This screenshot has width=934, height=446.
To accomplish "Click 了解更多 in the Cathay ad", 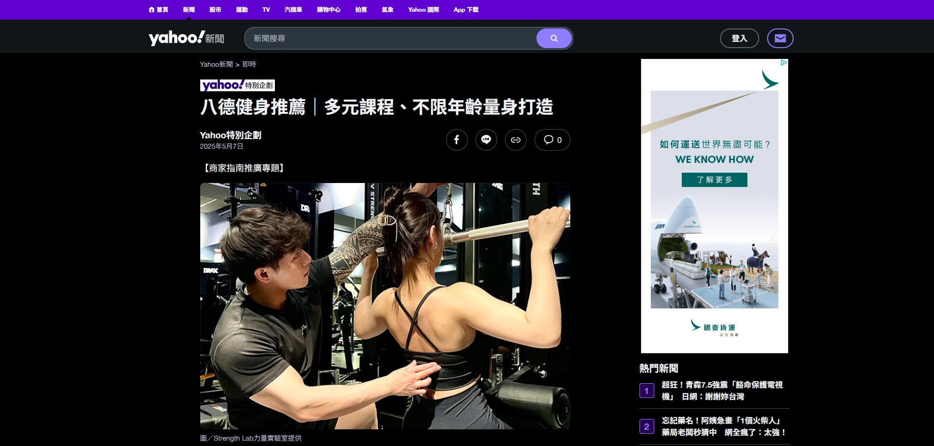I will tap(714, 180).
